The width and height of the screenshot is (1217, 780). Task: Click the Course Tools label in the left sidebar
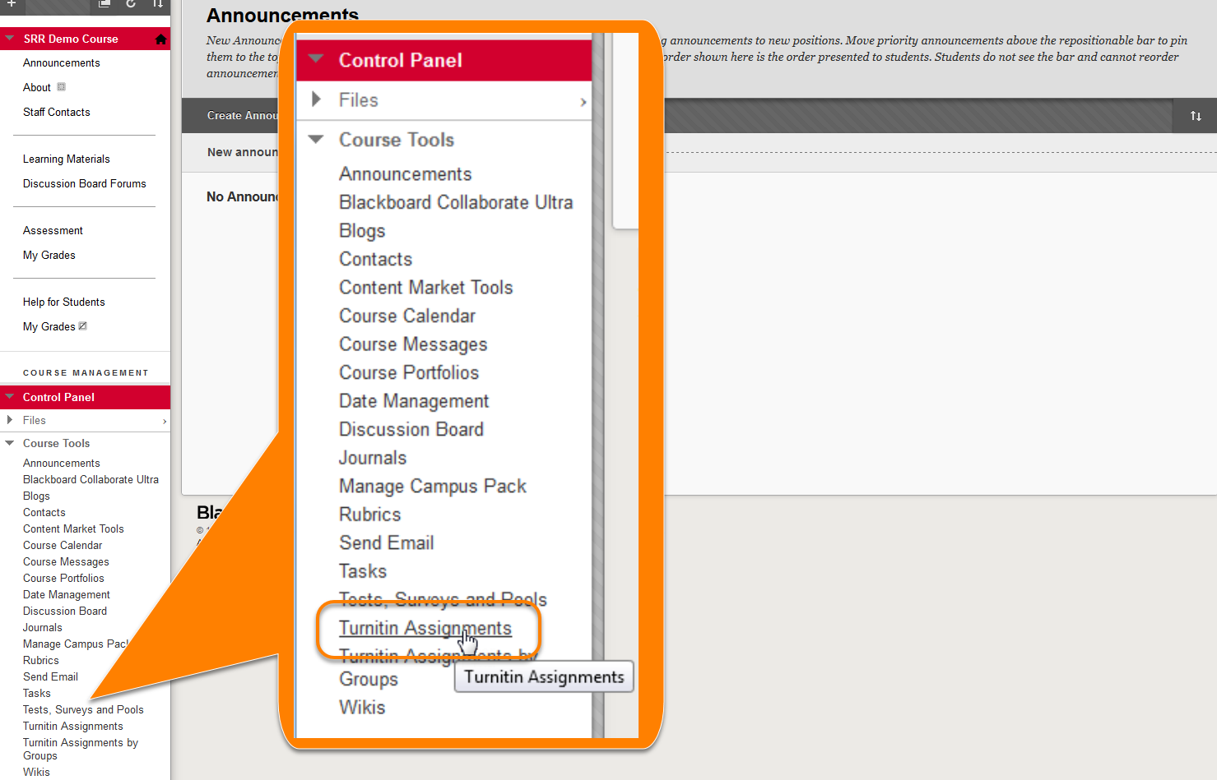pyautogui.click(x=56, y=443)
